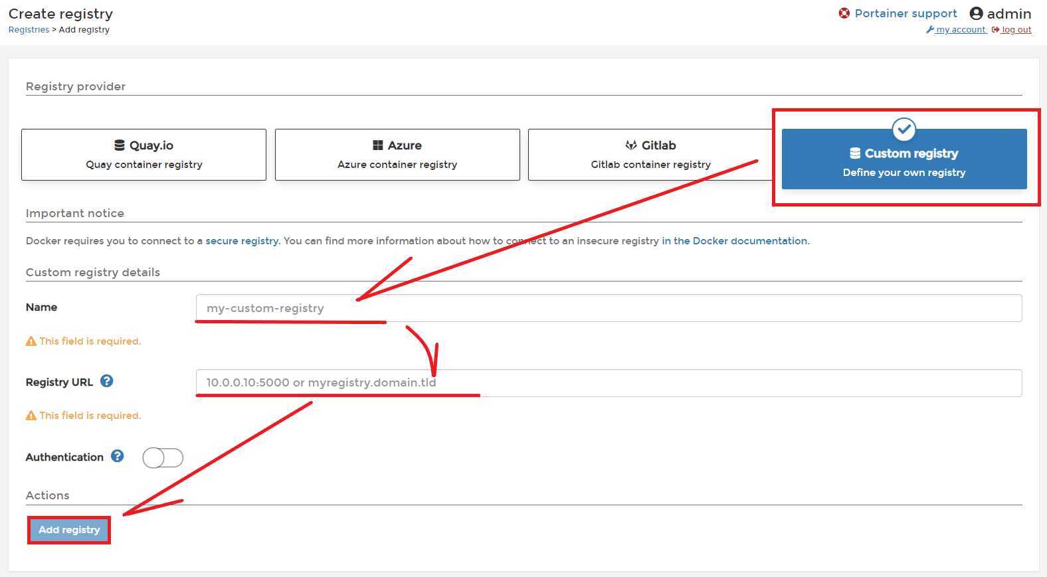Viewport: 1047px width, 577px height.
Task: Click the Portainer support lifebuoy icon
Action: coord(844,13)
